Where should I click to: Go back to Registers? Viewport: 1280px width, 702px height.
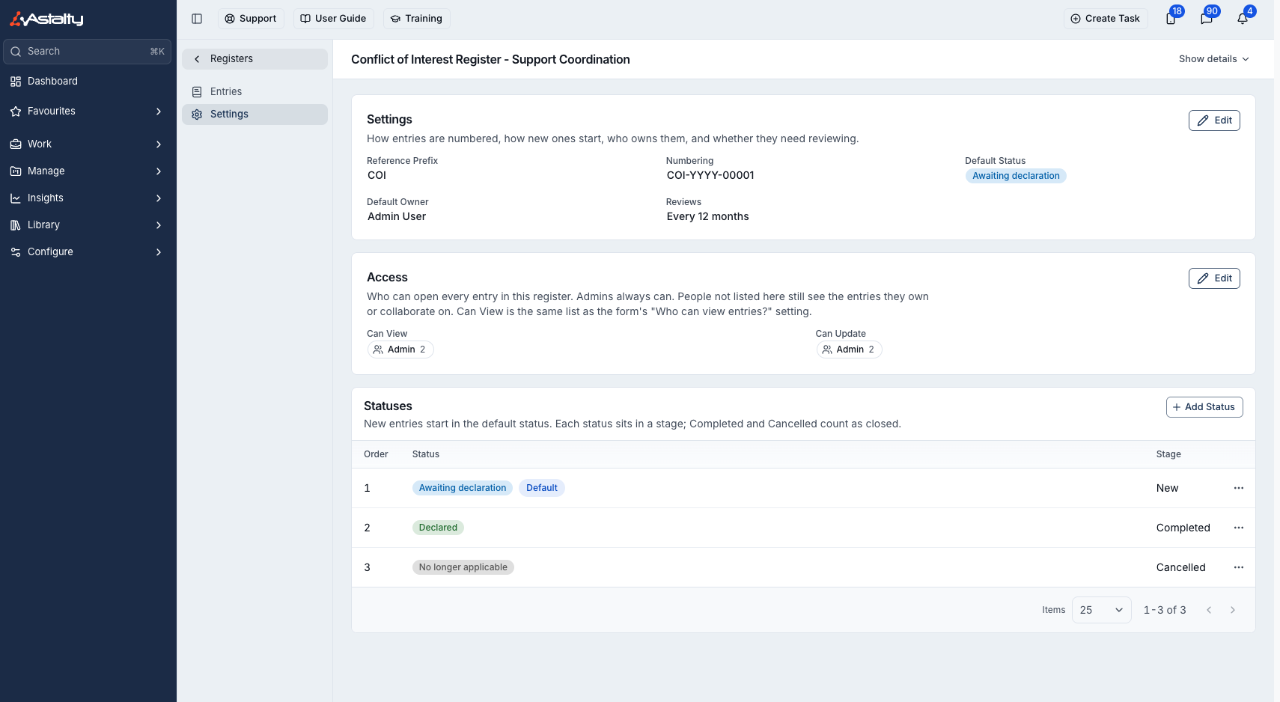[255, 59]
